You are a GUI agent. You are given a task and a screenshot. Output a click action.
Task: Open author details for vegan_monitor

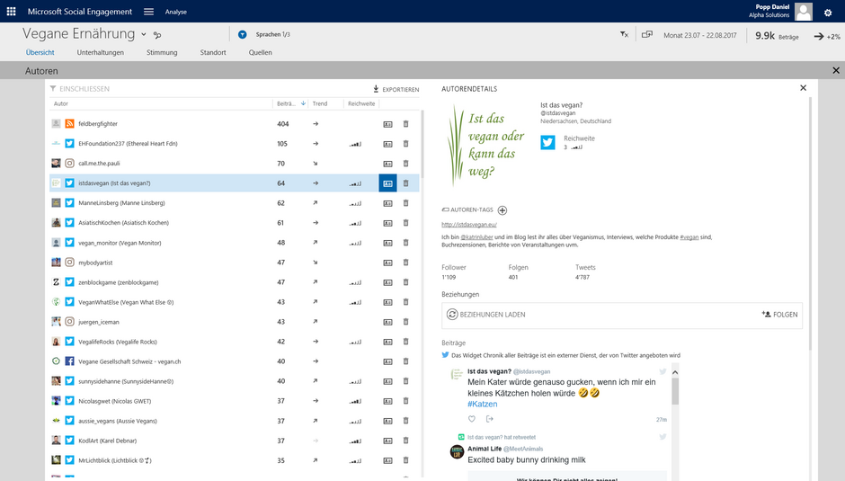point(387,243)
